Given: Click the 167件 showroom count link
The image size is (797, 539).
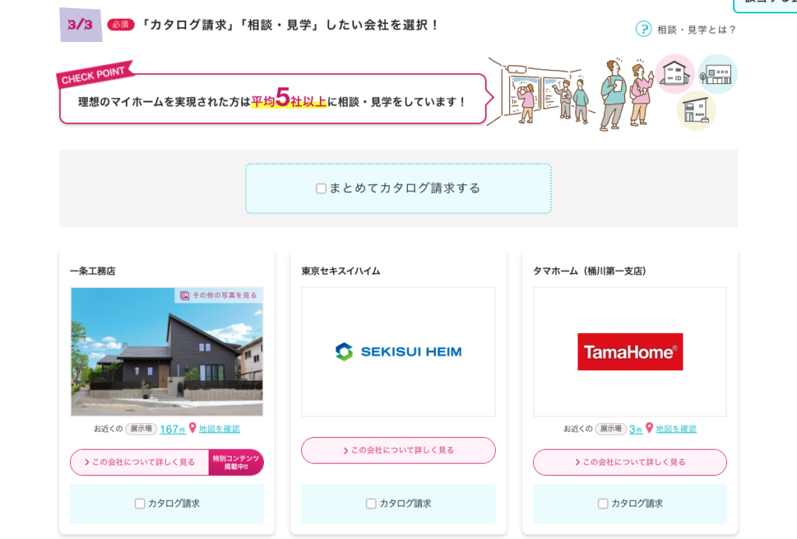Looking at the screenshot, I should (173, 429).
